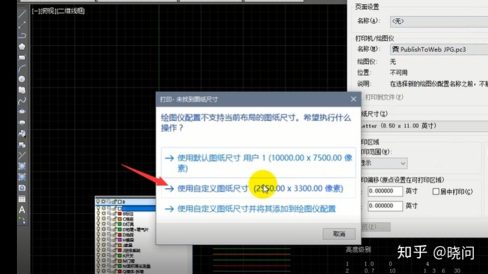Click purple color swatch of H横梁 layer
488x274 pixels.
(119, 239)
